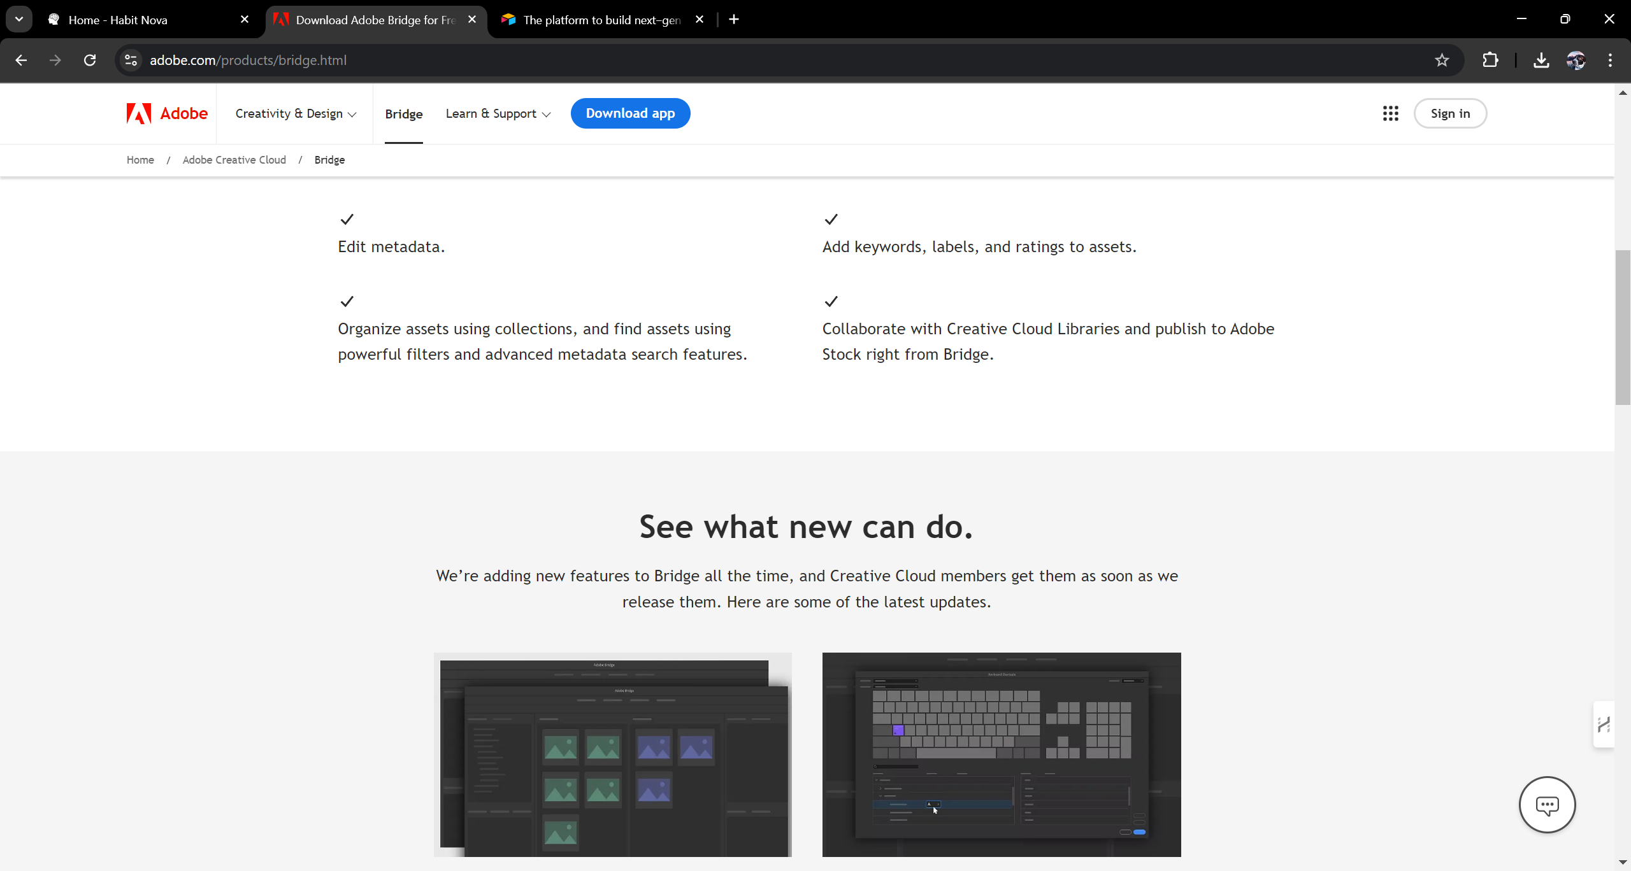Go forward to the next page

(x=55, y=60)
